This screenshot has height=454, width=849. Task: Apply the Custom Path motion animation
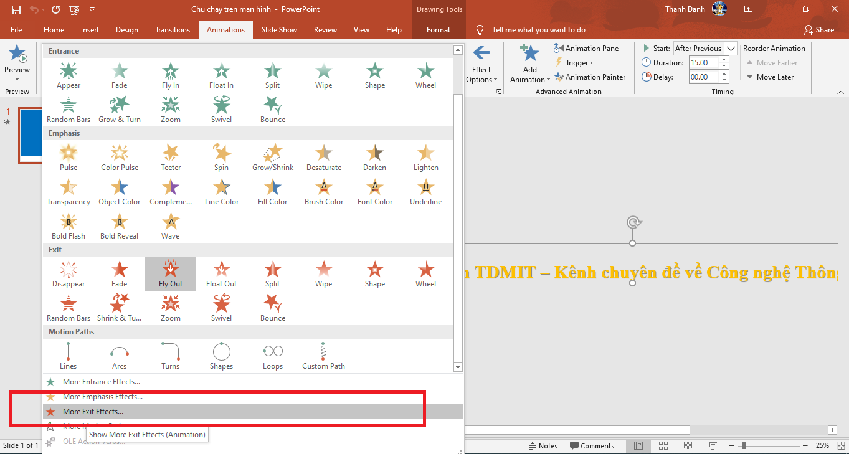pyautogui.click(x=323, y=355)
